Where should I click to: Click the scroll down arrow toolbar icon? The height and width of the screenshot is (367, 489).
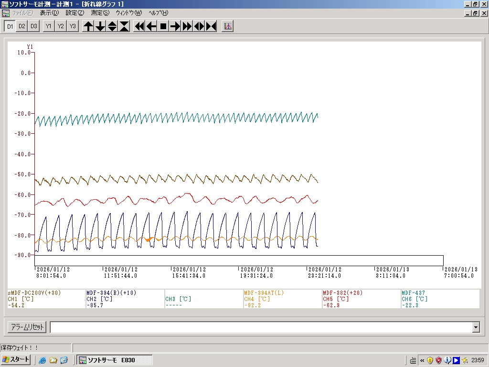(100, 26)
